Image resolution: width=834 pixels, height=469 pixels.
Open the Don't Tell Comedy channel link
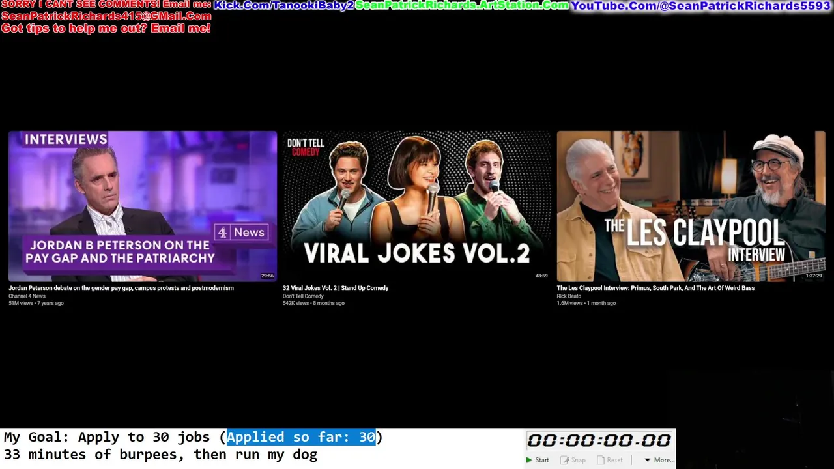[x=303, y=296]
